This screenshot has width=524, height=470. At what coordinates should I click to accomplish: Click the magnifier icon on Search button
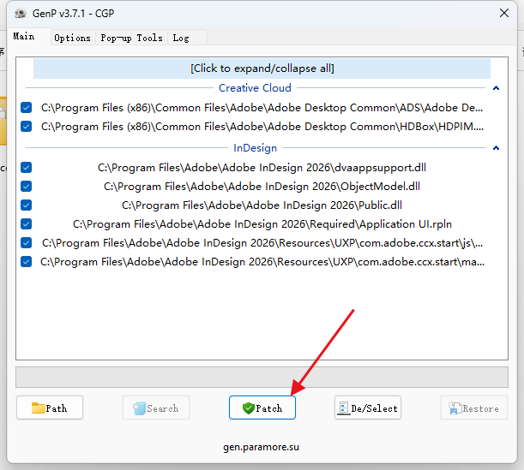pyautogui.click(x=139, y=408)
